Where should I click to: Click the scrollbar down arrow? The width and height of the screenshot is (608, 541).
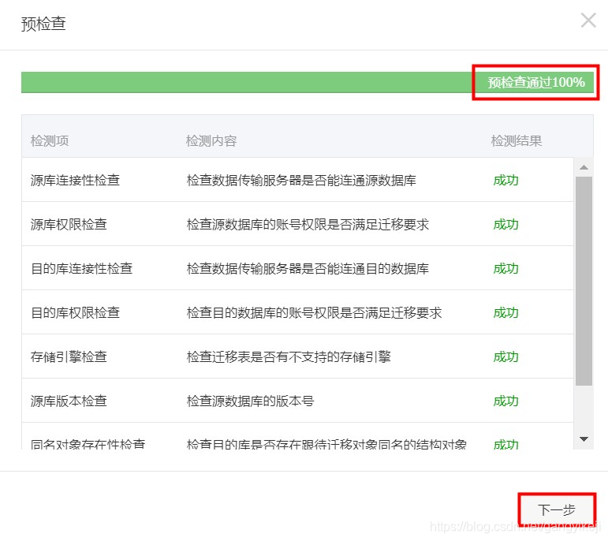584,439
